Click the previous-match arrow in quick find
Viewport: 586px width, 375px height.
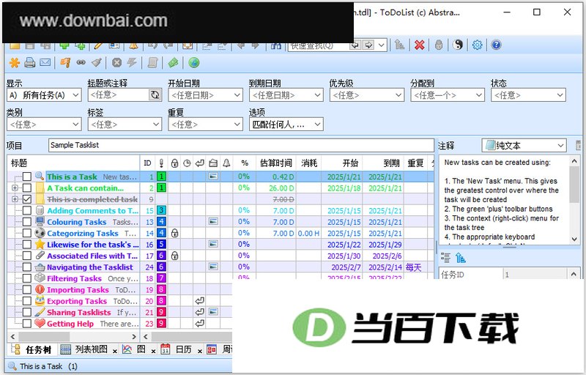click(355, 45)
